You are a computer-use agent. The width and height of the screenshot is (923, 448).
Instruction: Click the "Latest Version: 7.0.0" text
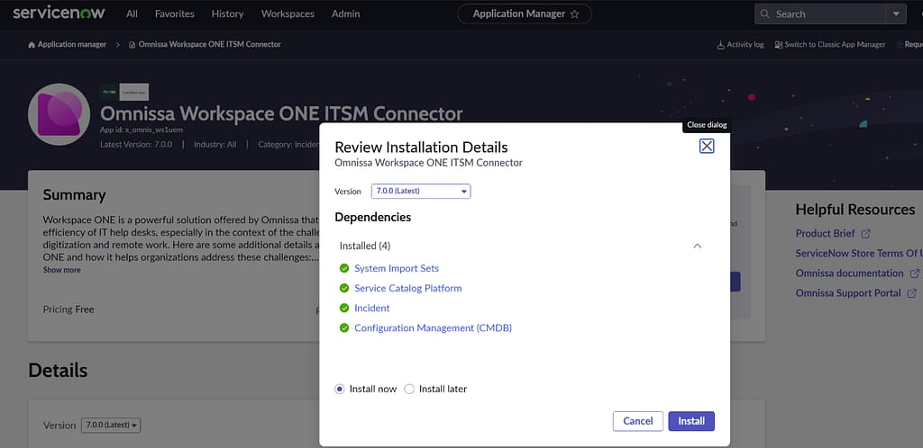click(x=136, y=144)
